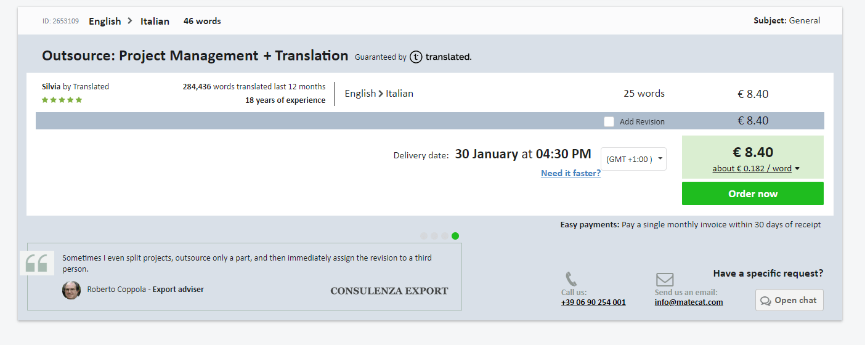
Task: Enable the Add Revision checkbox
Action: coord(609,121)
